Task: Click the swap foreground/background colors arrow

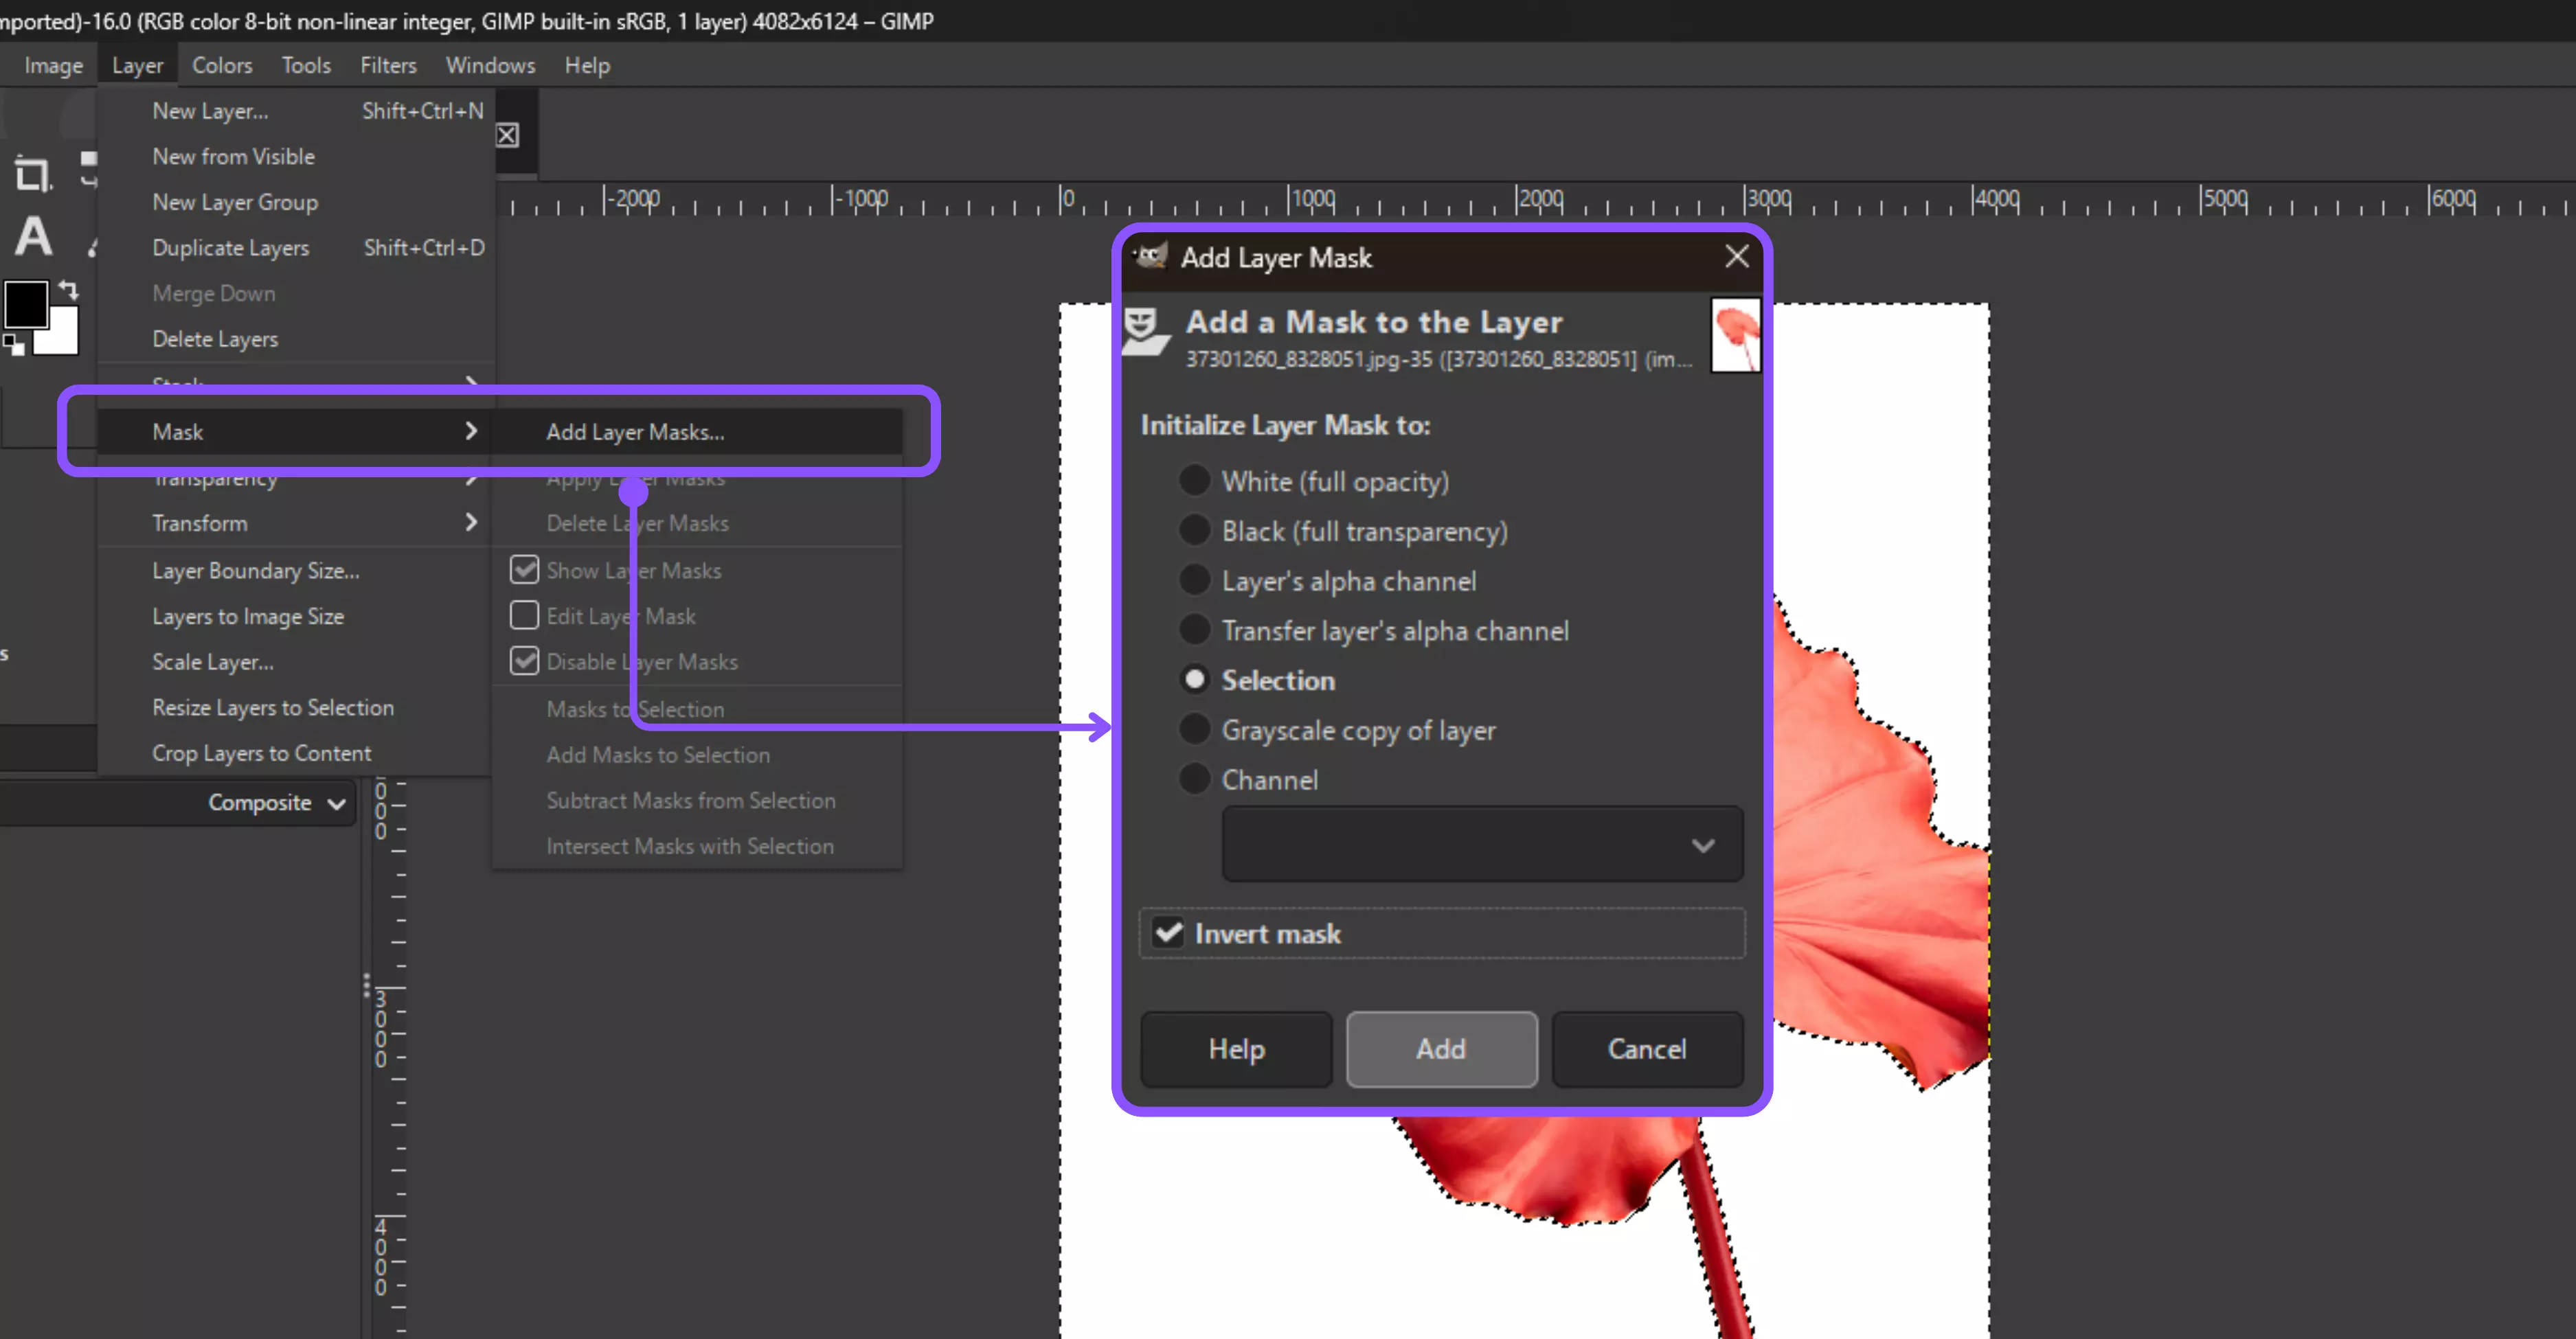Action: [x=67, y=290]
